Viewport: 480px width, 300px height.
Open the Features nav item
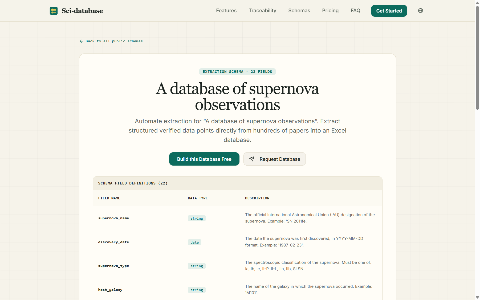[x=226, y=11]
